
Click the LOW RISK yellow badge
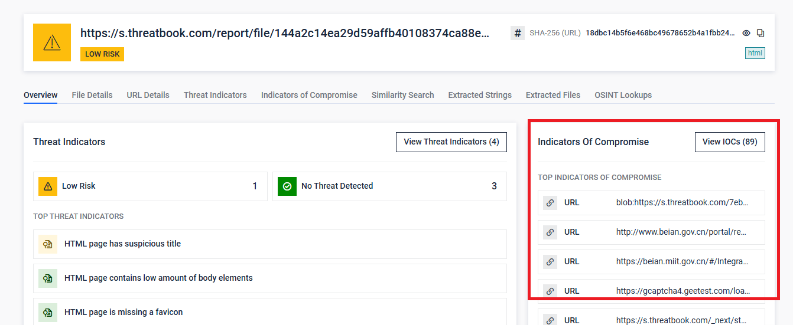[102, 54]
